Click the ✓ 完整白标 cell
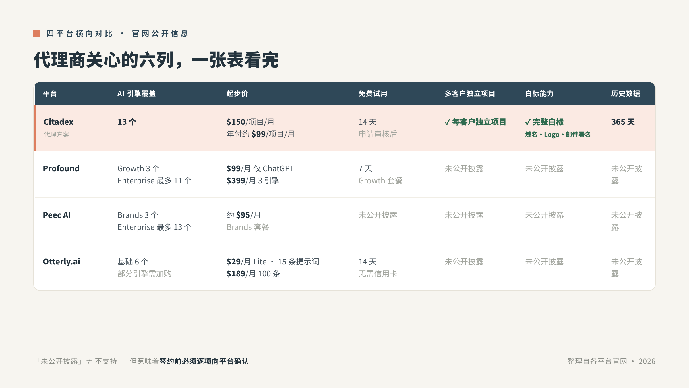689x388 pixels. click(544, 122)
